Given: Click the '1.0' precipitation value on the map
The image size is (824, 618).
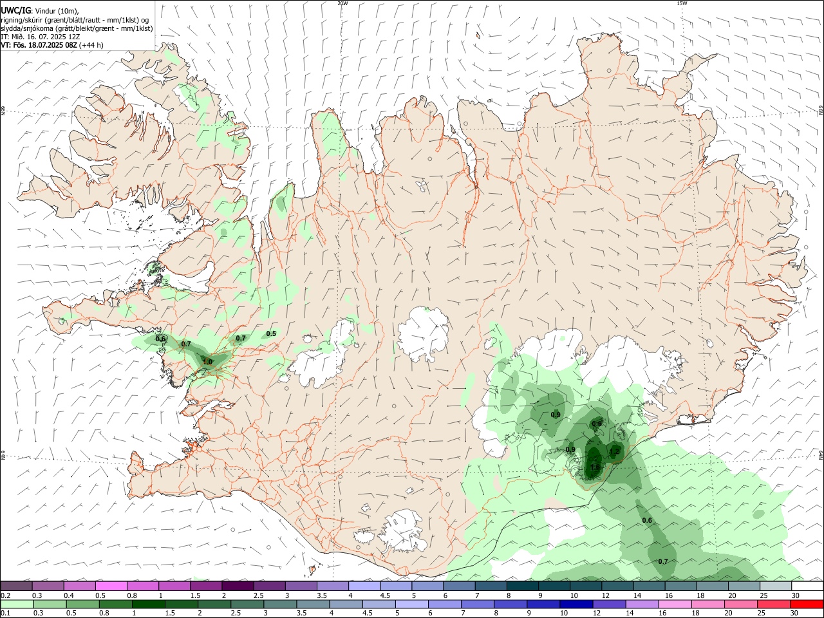Looking at the screenshot, I should pos(207,362).
